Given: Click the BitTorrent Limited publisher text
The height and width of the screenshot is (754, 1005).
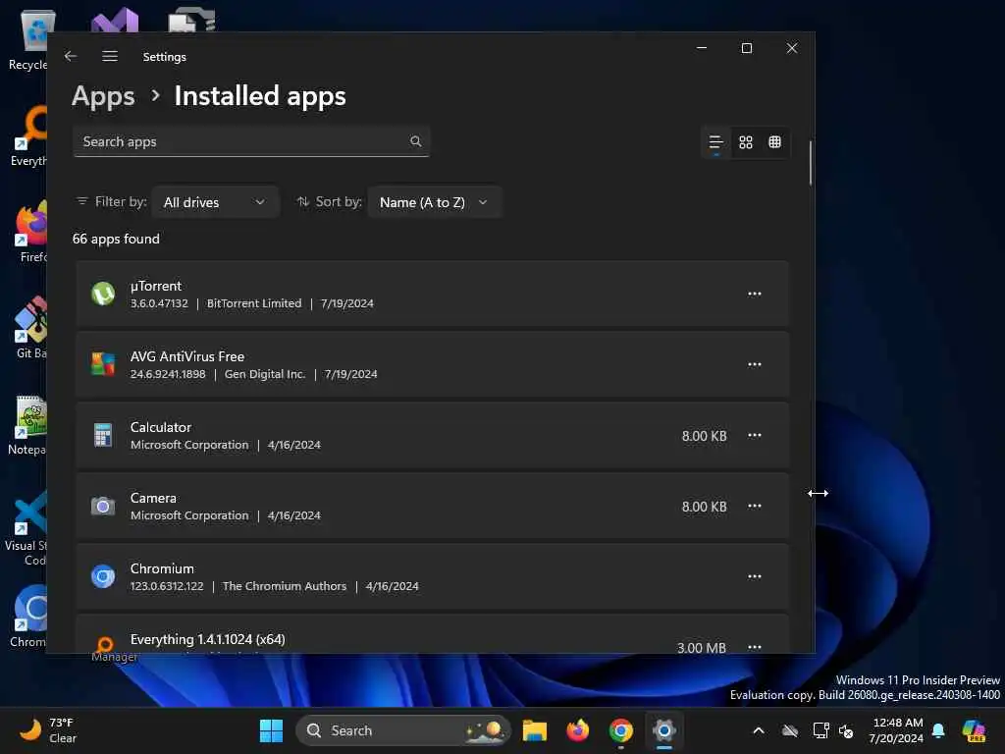Looking at the screenshot, I should [x=254, y=303].
